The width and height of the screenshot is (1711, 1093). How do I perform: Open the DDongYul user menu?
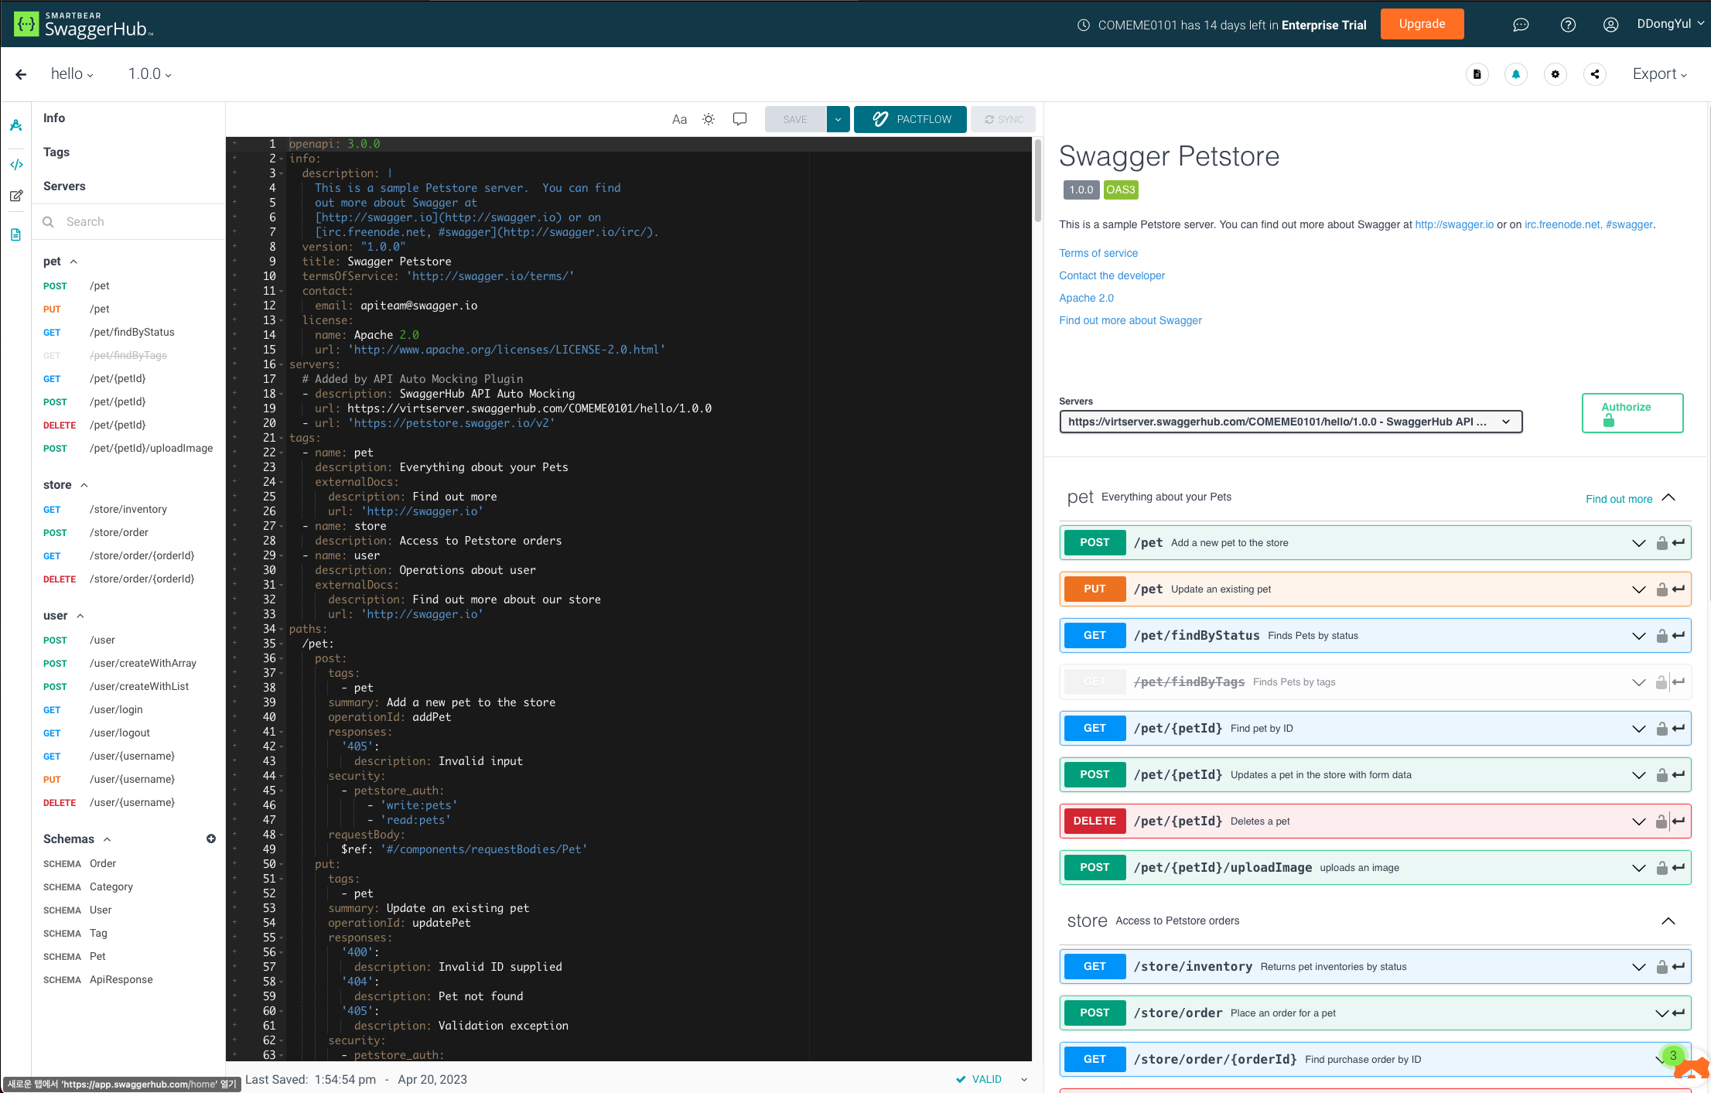(x=1671, y=24)
